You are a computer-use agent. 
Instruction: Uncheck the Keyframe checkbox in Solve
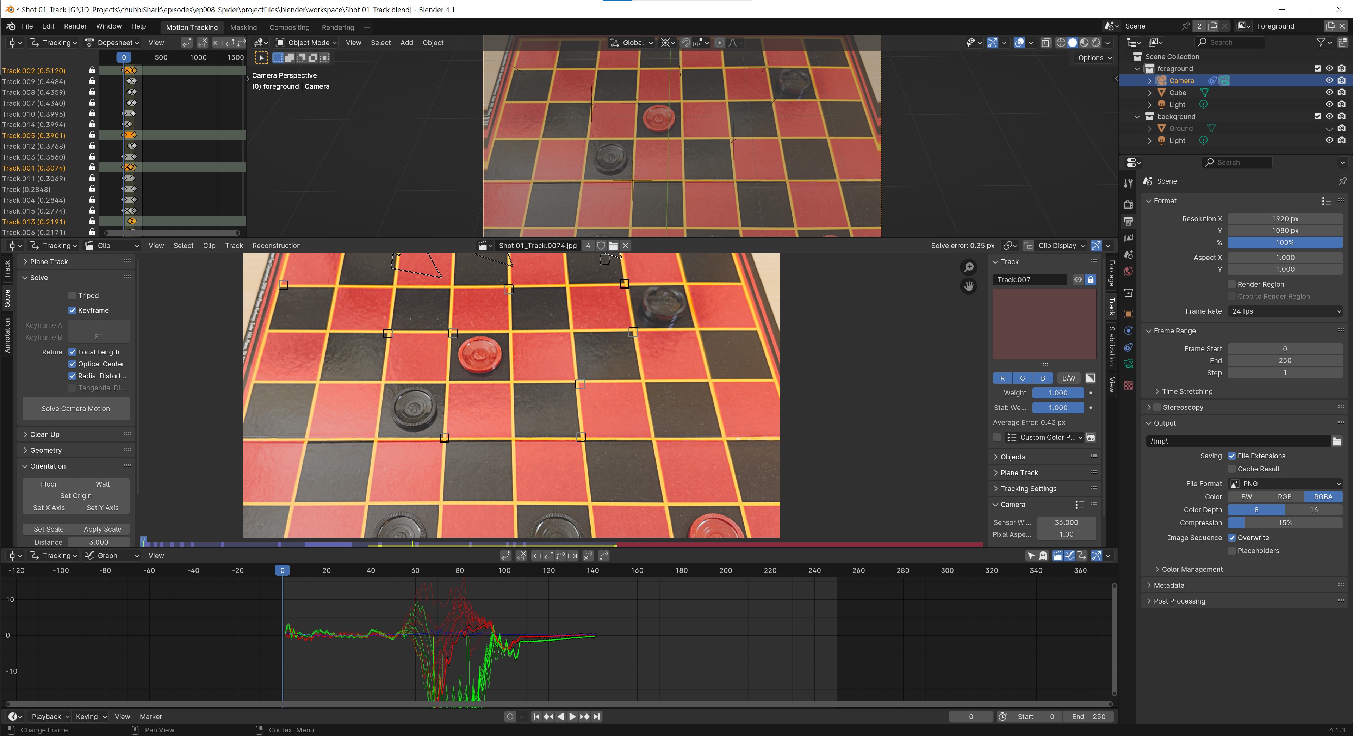coord(73,310)
